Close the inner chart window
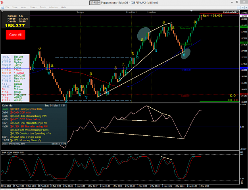 pyautogui.click(x=246, y=8)
